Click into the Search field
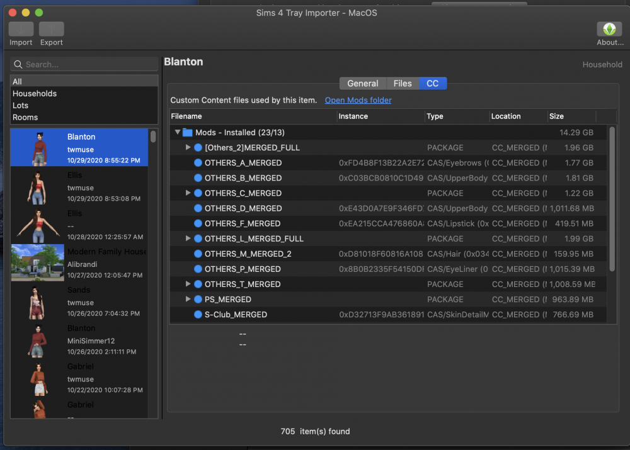 pos(88,64)
